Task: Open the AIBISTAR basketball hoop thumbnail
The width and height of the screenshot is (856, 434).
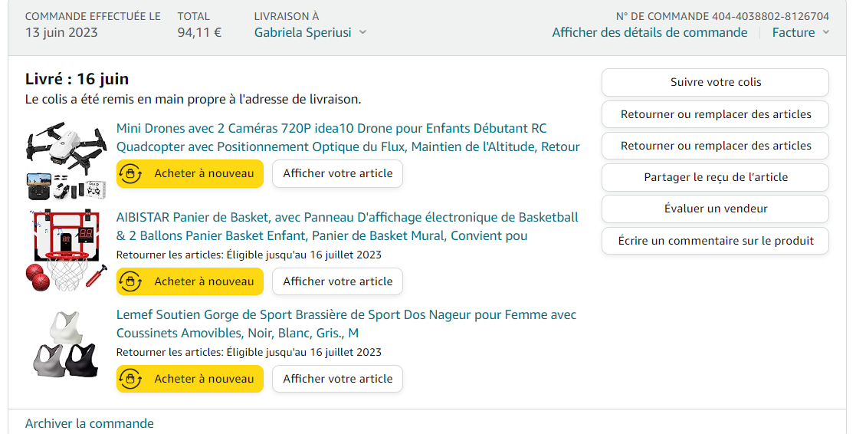Action: [66, 250]
